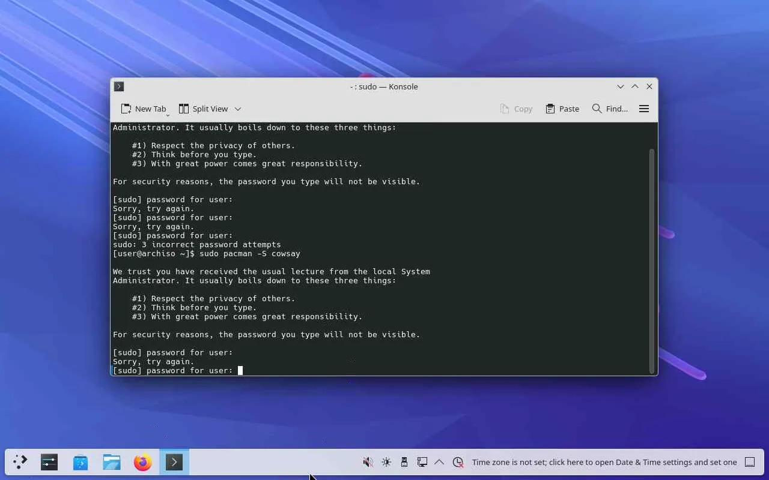This screenshot has width=769, height=480.
Task: Open a New Tab in Konsole
Action: 143,109
